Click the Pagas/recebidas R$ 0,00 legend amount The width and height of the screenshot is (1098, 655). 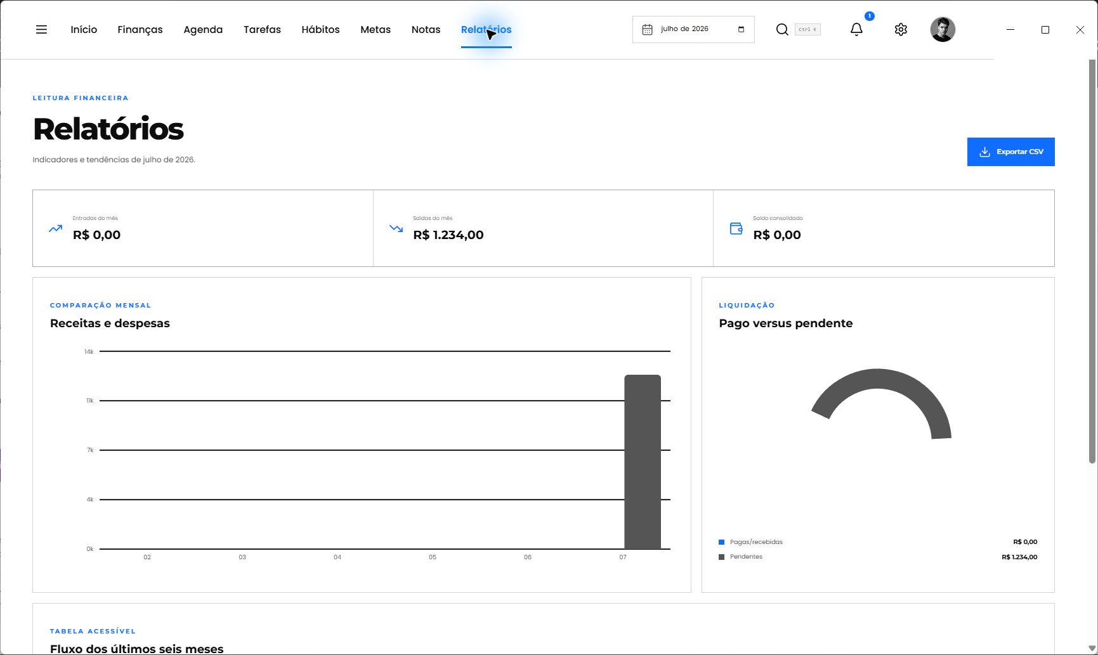(x=1025, y=542)
